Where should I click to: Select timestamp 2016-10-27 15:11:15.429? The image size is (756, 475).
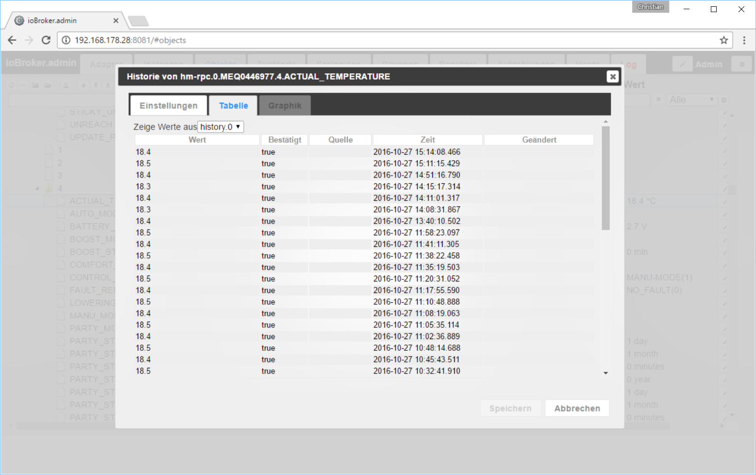click(417, 164)
